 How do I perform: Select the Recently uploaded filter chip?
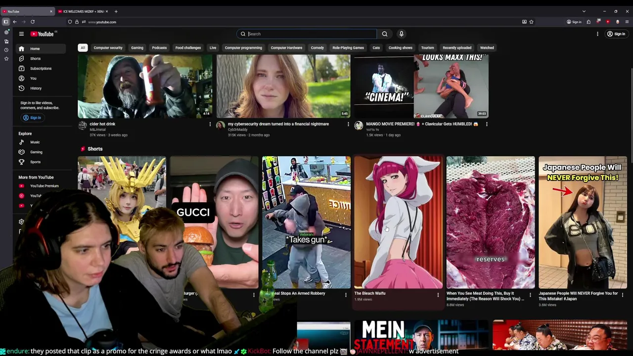pyautogui.click(x=457, y=47)
